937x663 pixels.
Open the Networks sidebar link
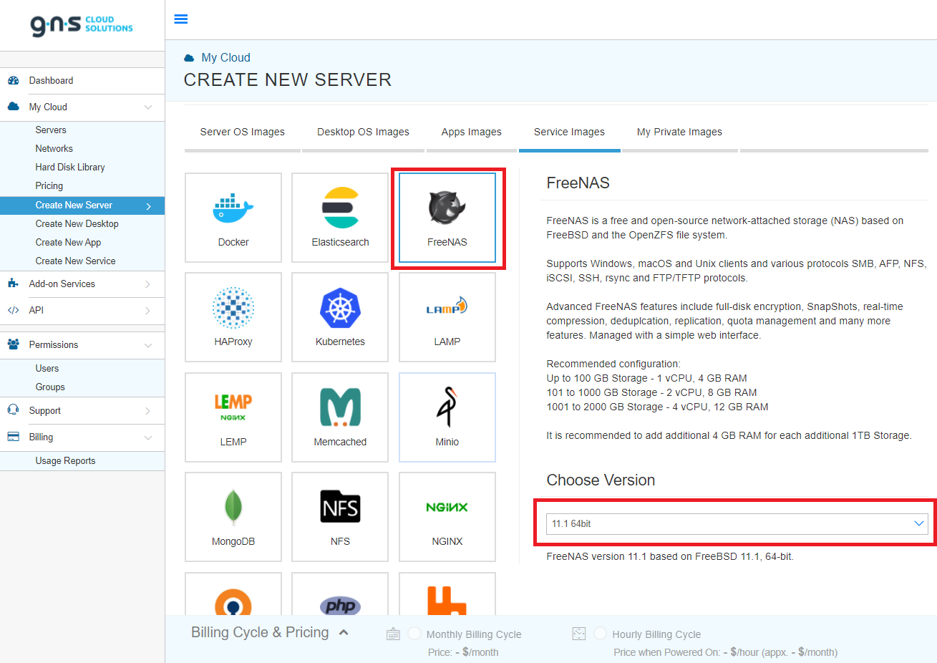pyautogui.click(x=54, y=148)
